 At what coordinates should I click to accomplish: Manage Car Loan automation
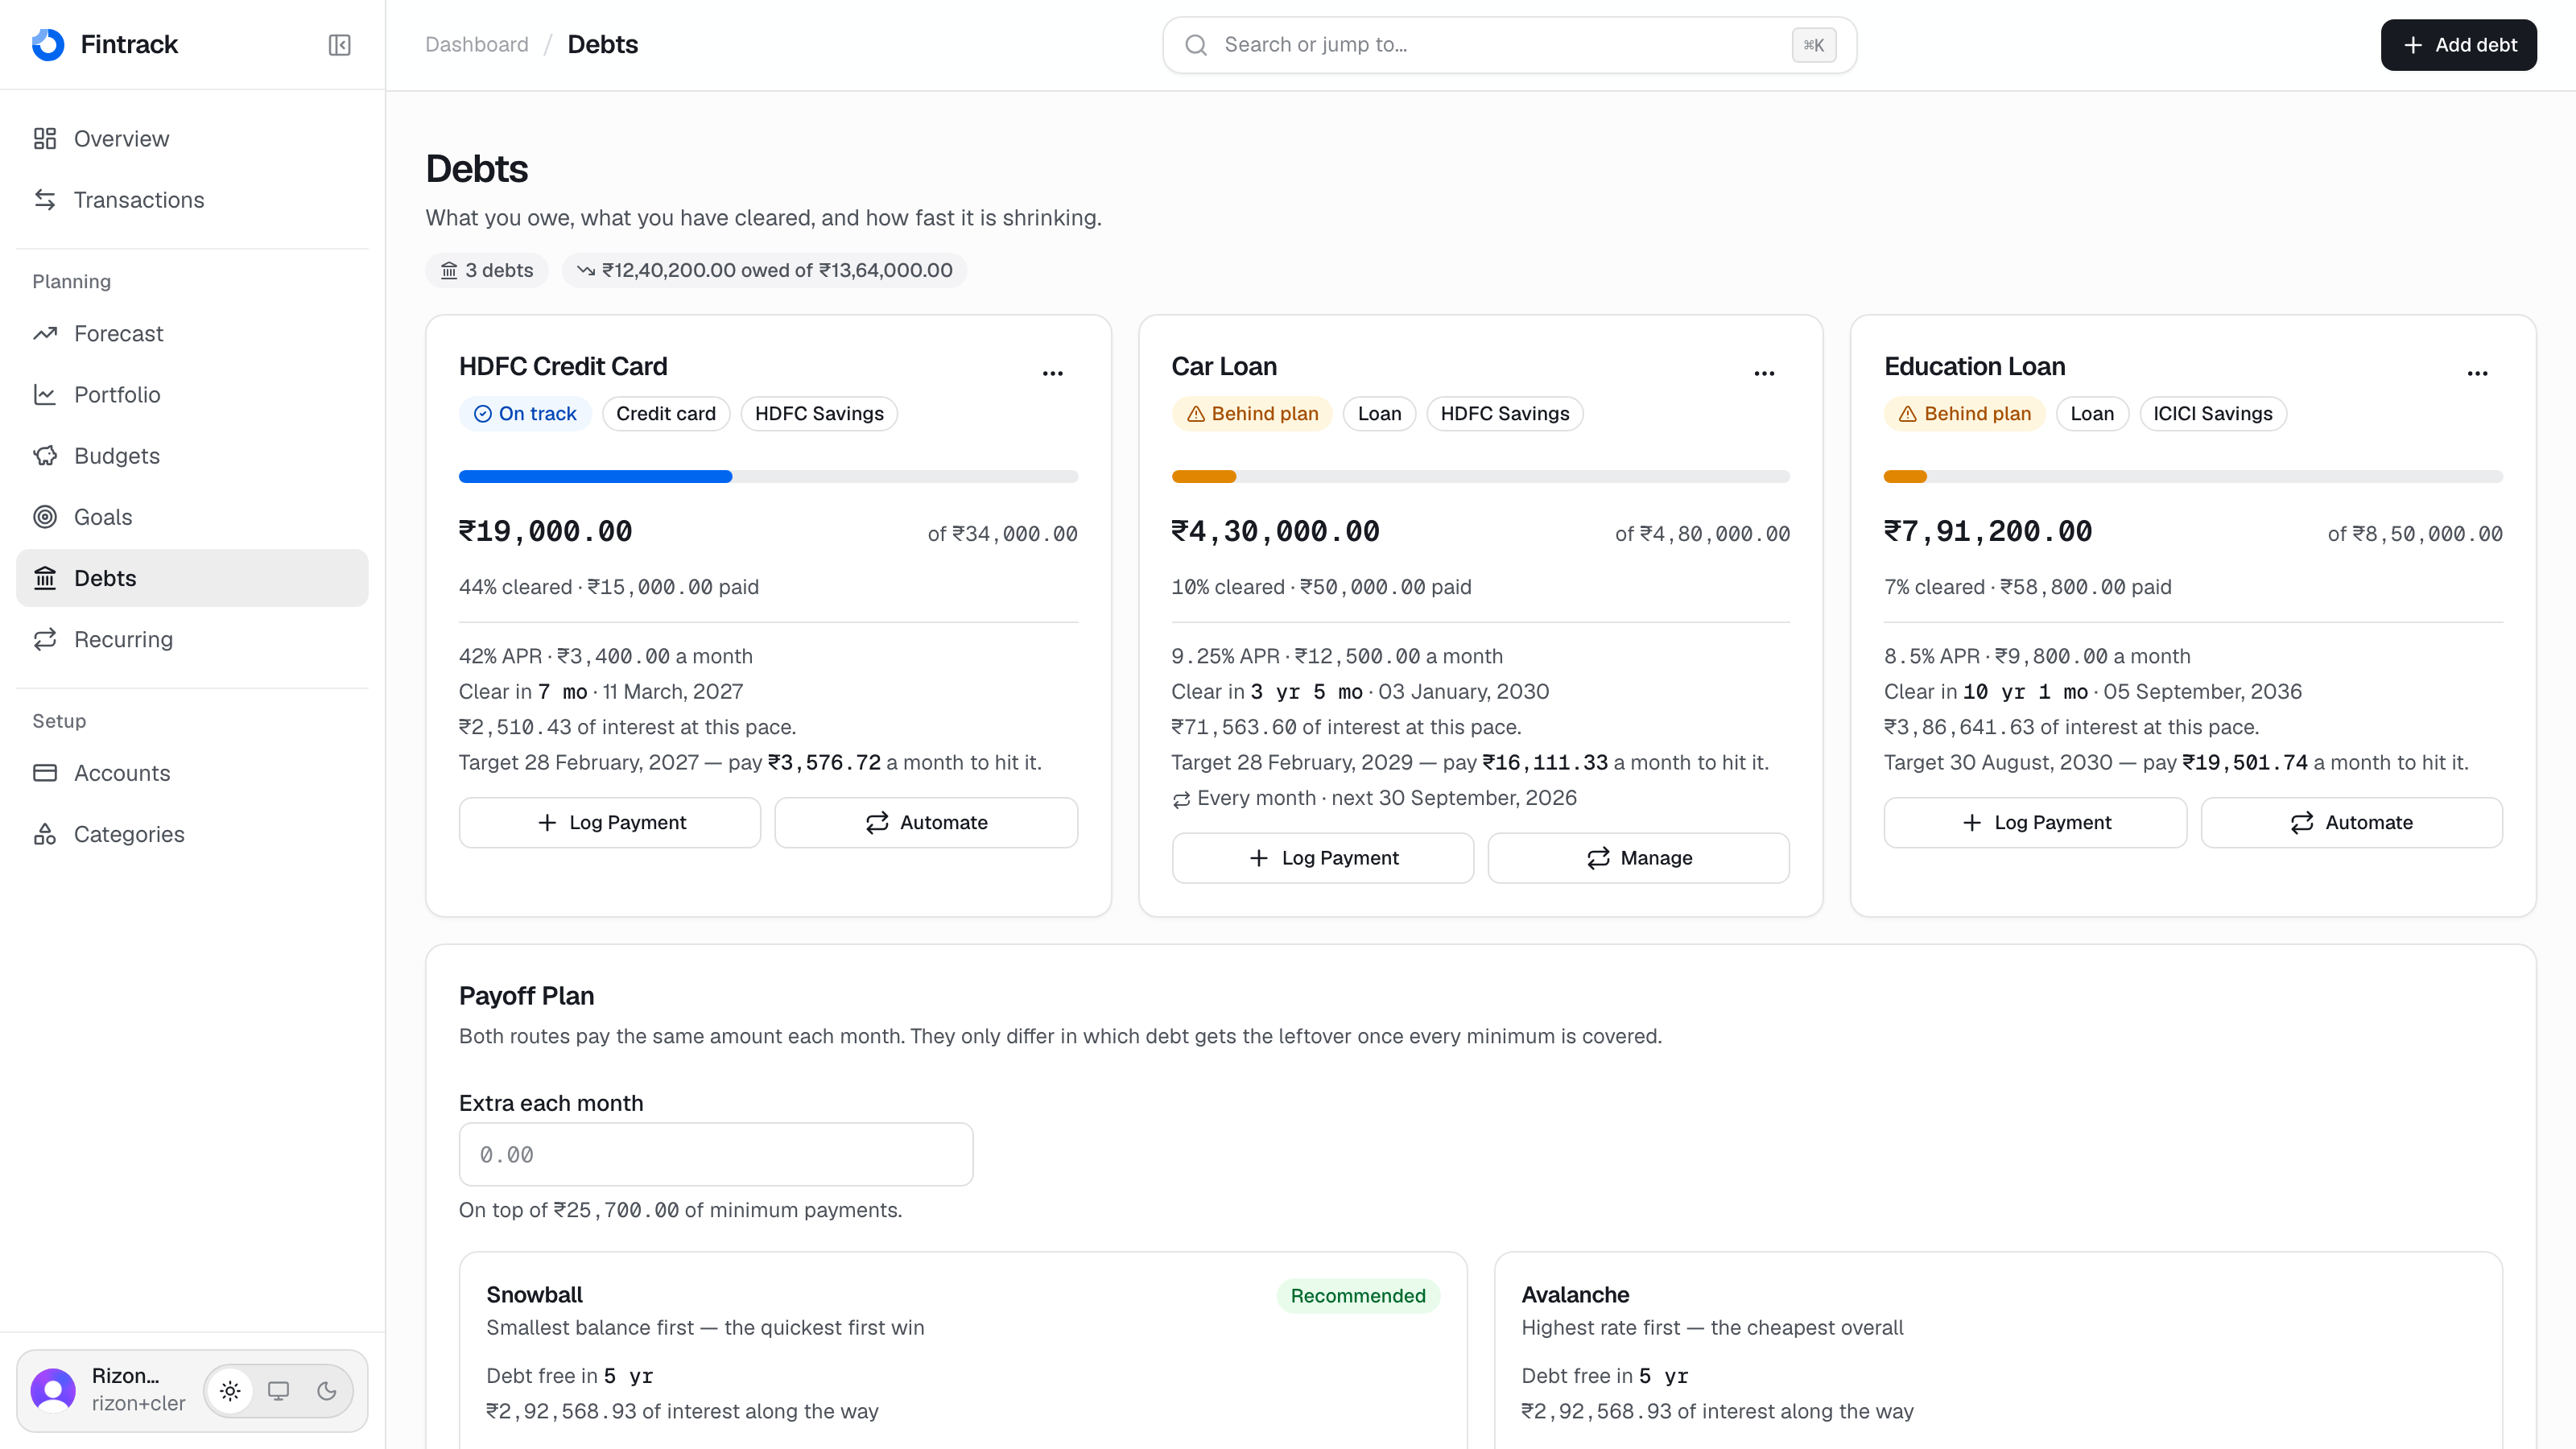pos(1639,858)
